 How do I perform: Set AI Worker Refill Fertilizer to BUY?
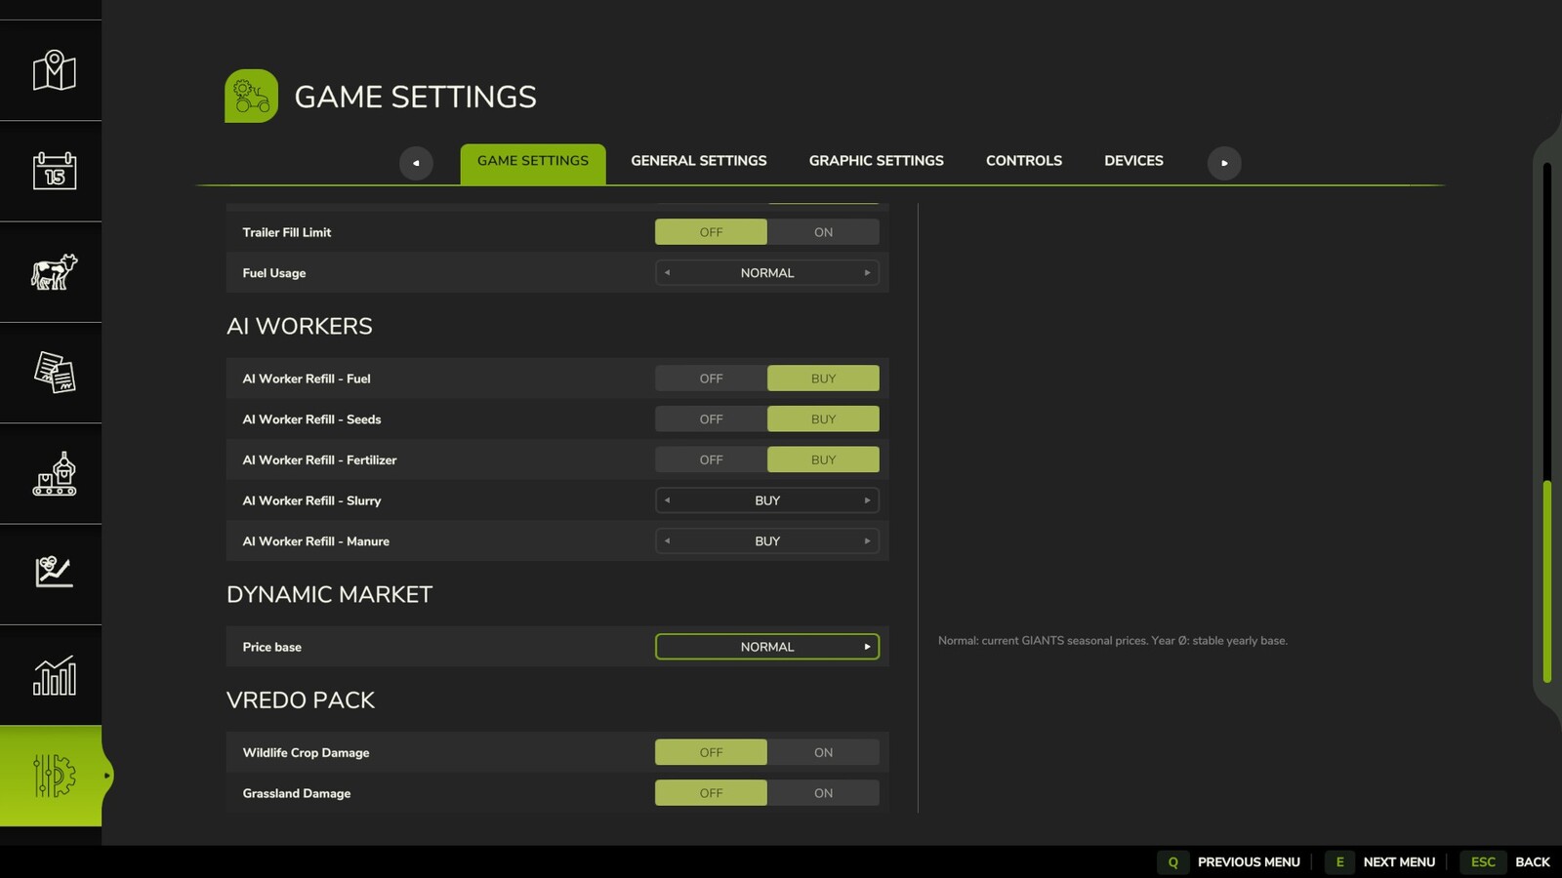pyautogui.click(x=823, y=459)
